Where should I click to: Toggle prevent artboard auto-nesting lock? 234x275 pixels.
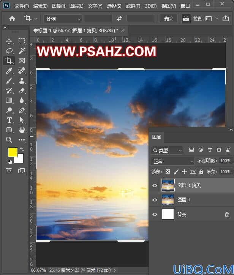coord(193,172)
